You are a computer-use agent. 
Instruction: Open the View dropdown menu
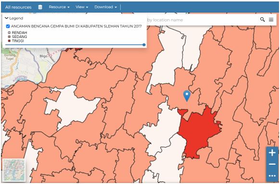[x=82, y=7]
